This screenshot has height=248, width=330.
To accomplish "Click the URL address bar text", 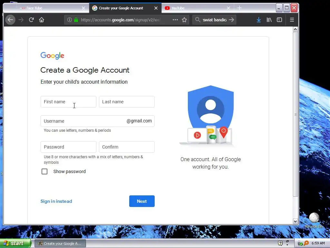I will point(120,20).
